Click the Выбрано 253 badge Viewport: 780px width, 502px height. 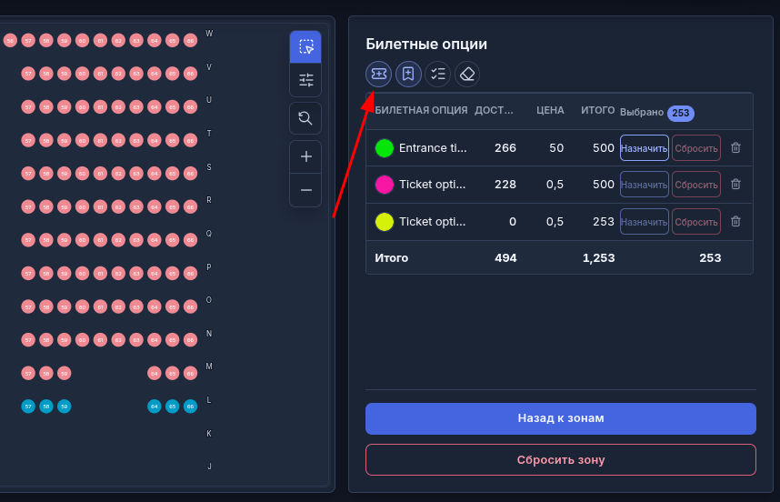(681, 113)
